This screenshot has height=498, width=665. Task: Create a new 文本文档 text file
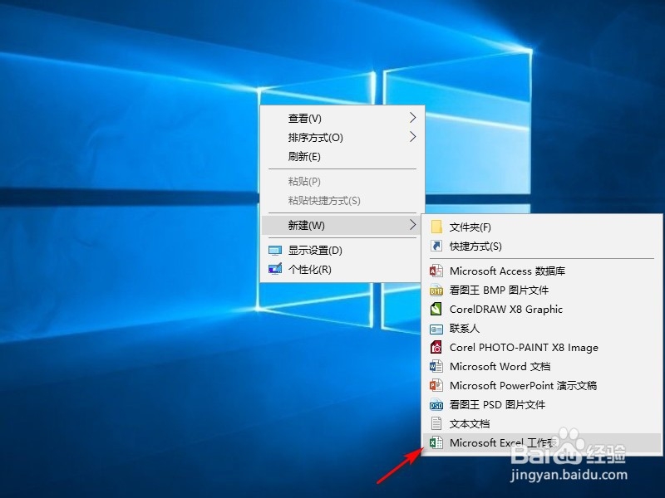pos(542,423)
